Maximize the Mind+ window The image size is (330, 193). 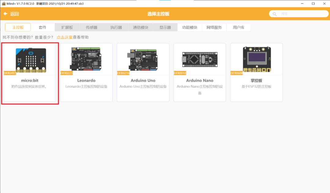pyautogui.click(x=313, y=4)
